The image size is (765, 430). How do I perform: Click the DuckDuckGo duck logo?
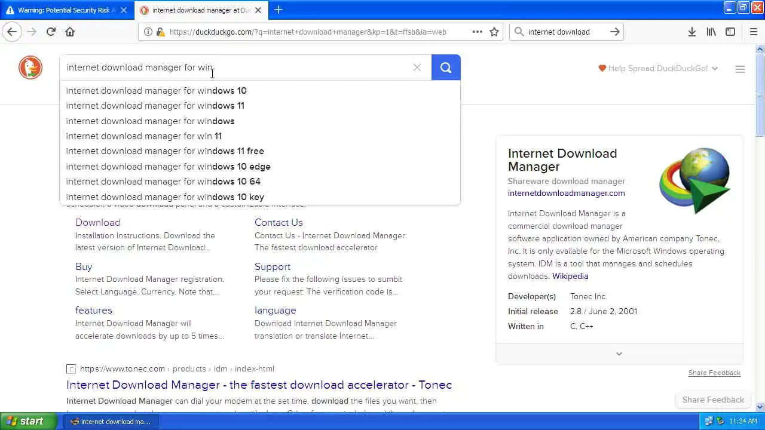click(x=30, y=67)
